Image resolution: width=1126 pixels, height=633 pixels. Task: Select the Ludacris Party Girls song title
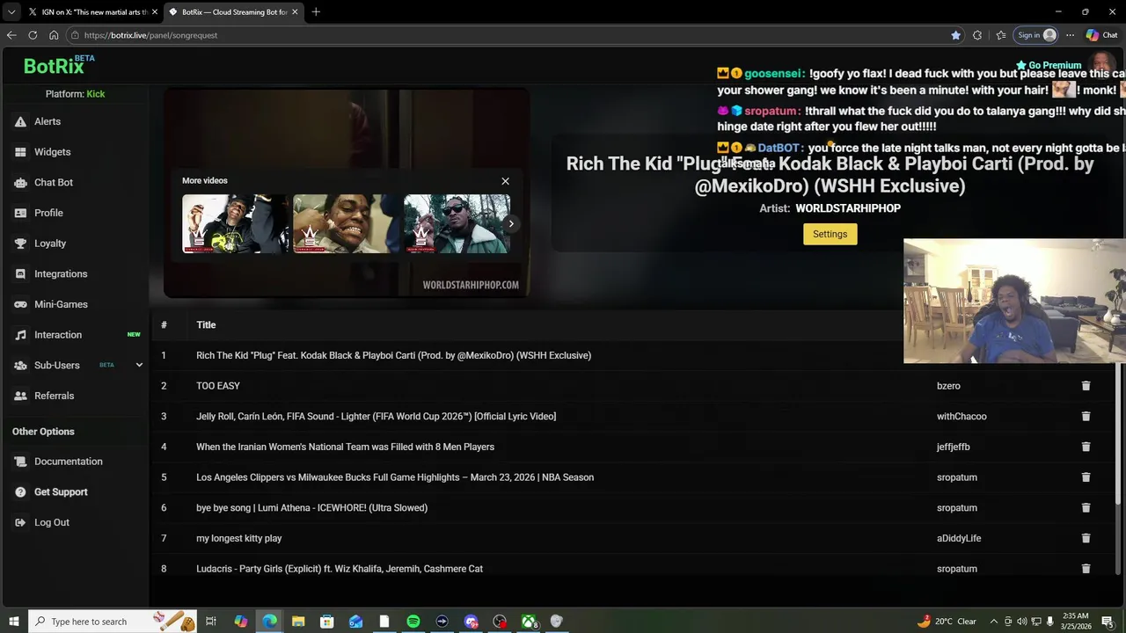[x=340, y=569]
